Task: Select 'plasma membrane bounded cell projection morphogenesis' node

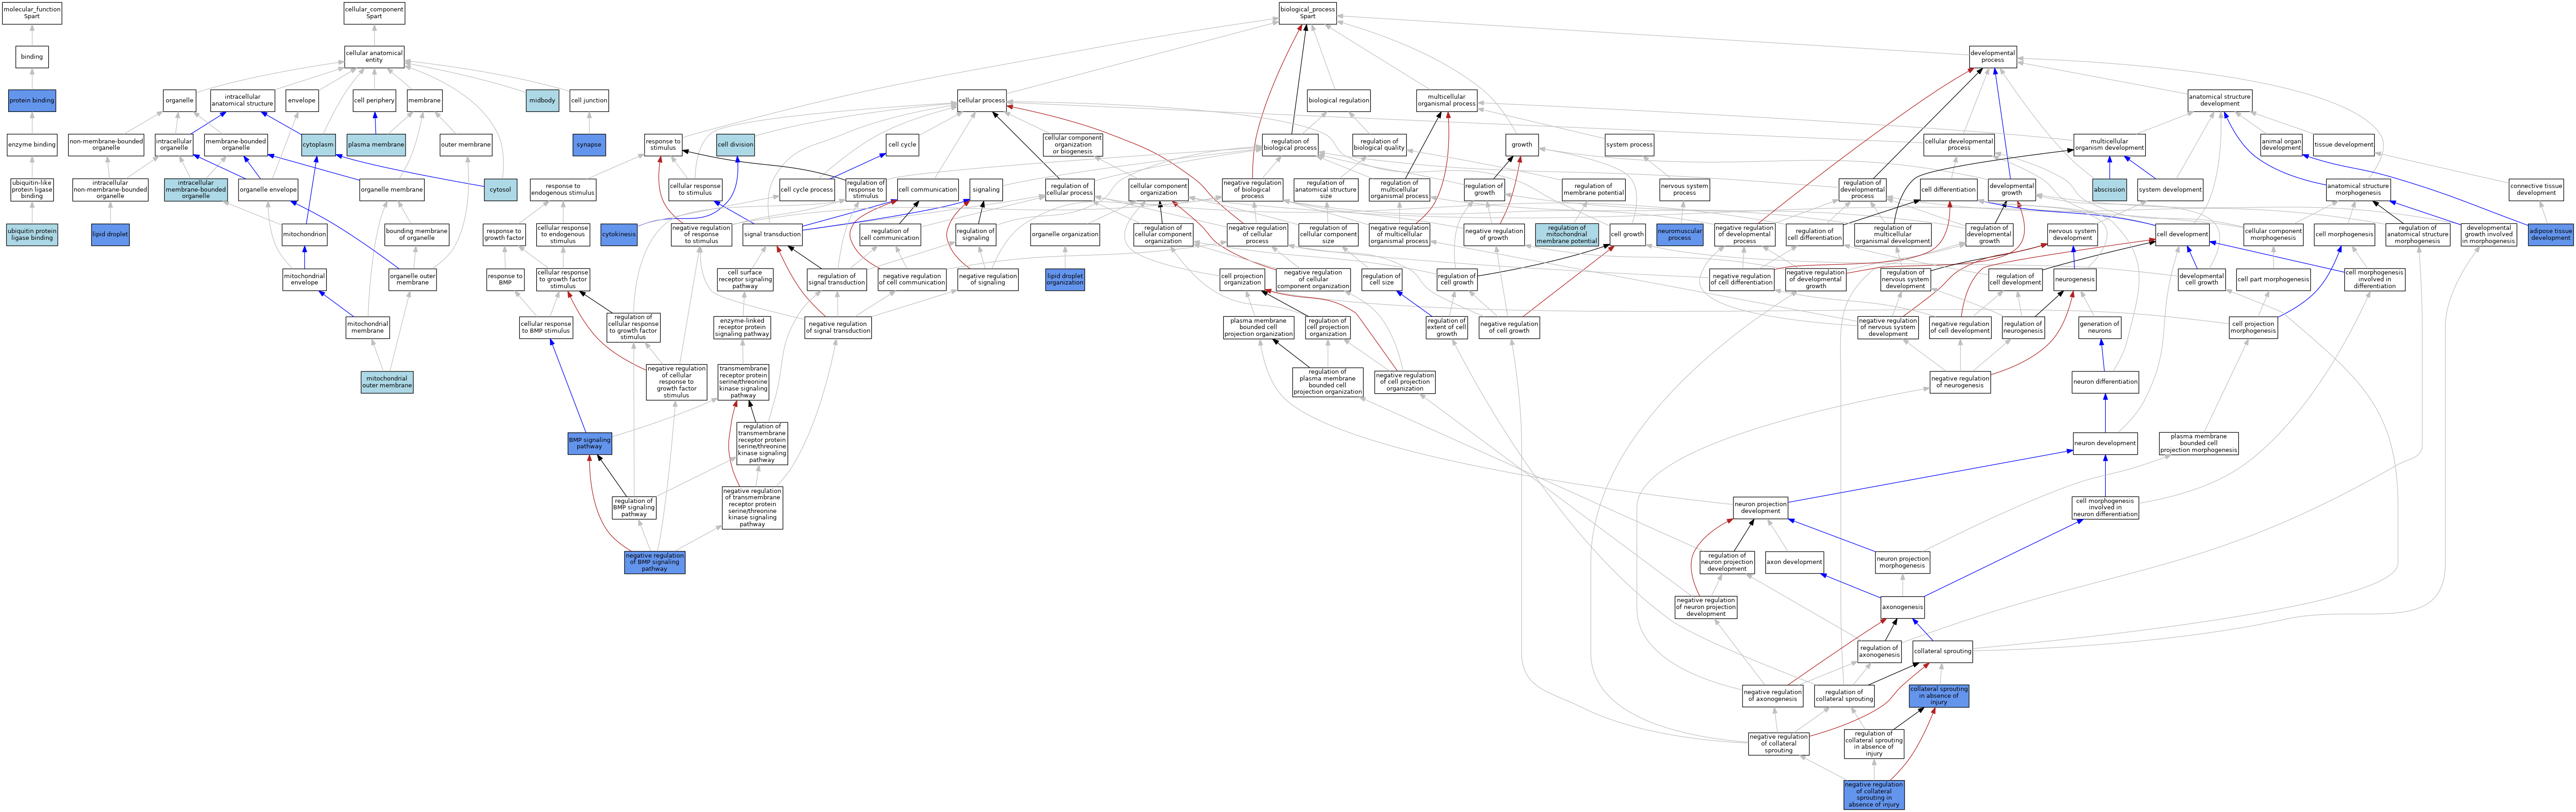Action: tap(2199, 444)
